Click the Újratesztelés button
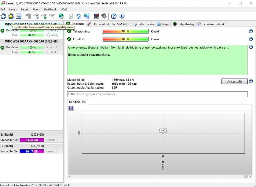256x187 pixels. [x=234, y=81]
